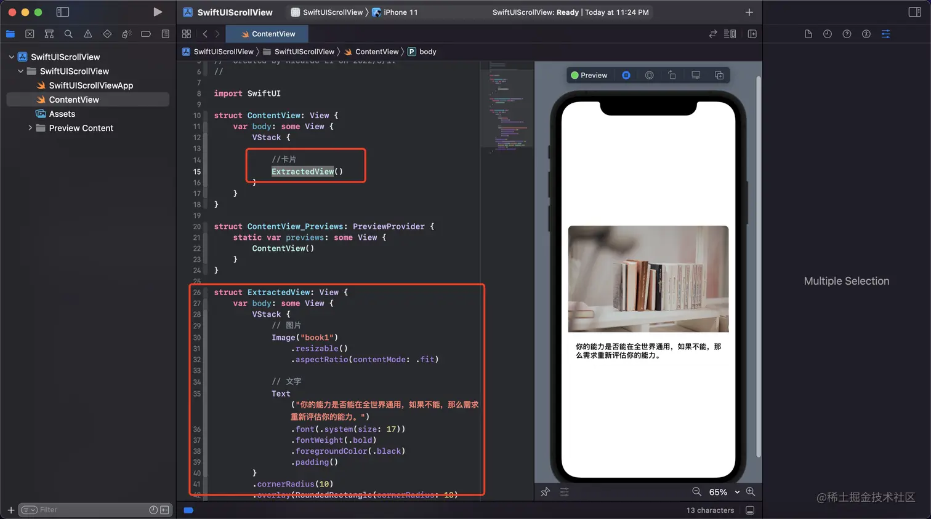Open the Find navigator magnifier icon
This screenshot has width=931, height=519.
pyautogui.click(x=68, y=34)
